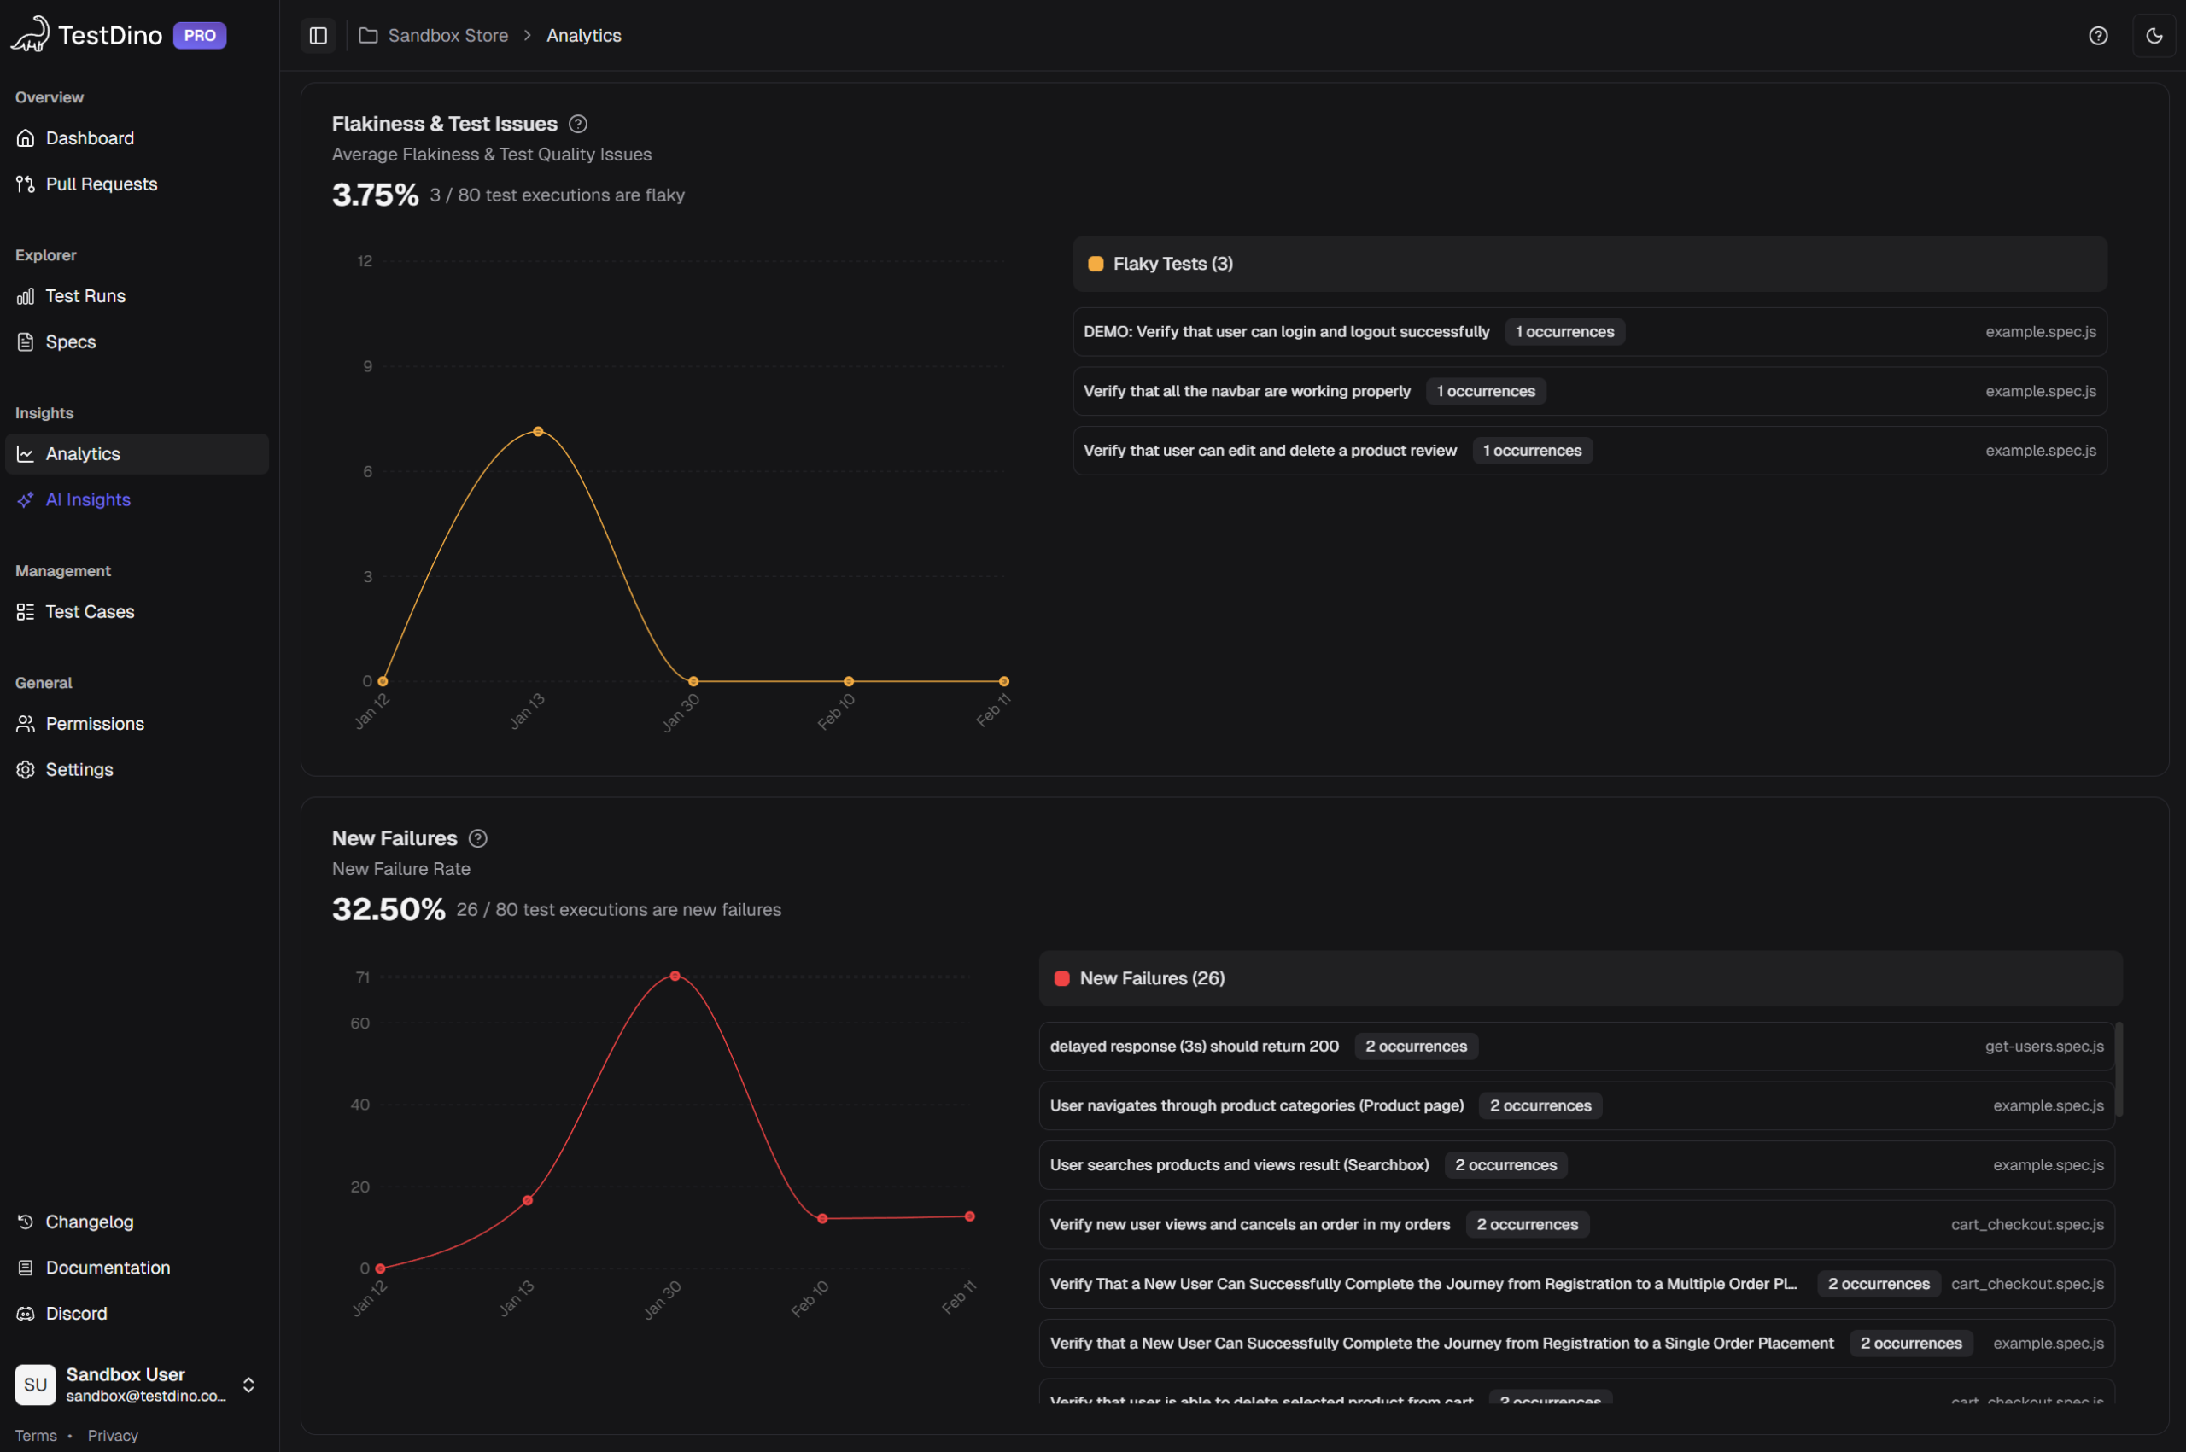Click the Test Runs bar-chart icon

(25, 296)
